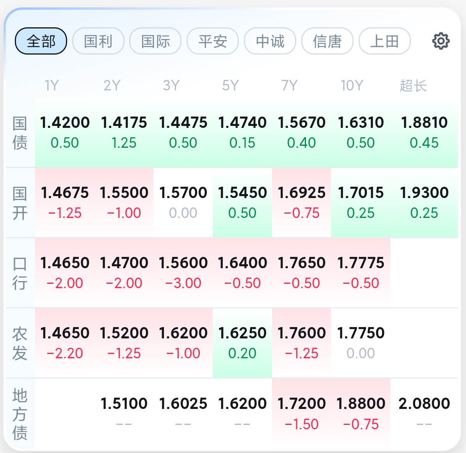
Task: Open the 国开 row label
Action: point(20,203)
